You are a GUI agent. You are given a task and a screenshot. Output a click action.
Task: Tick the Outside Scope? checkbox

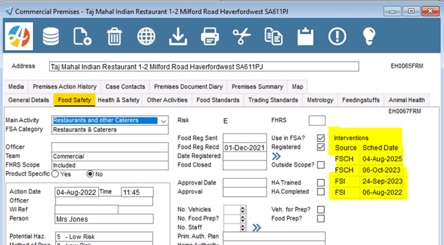click(x=321, y=165)
